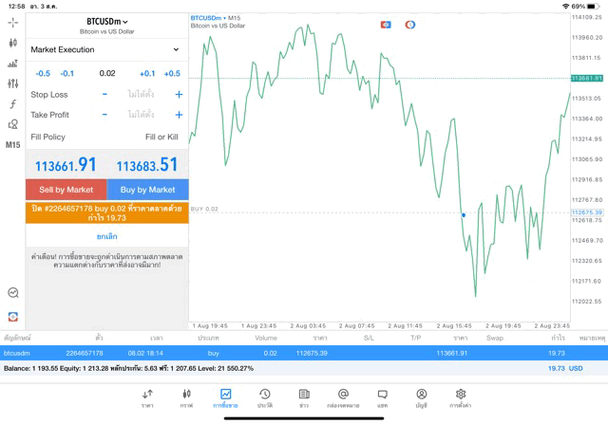Open the Settings gear in bottom bar

tap(461, 397)
